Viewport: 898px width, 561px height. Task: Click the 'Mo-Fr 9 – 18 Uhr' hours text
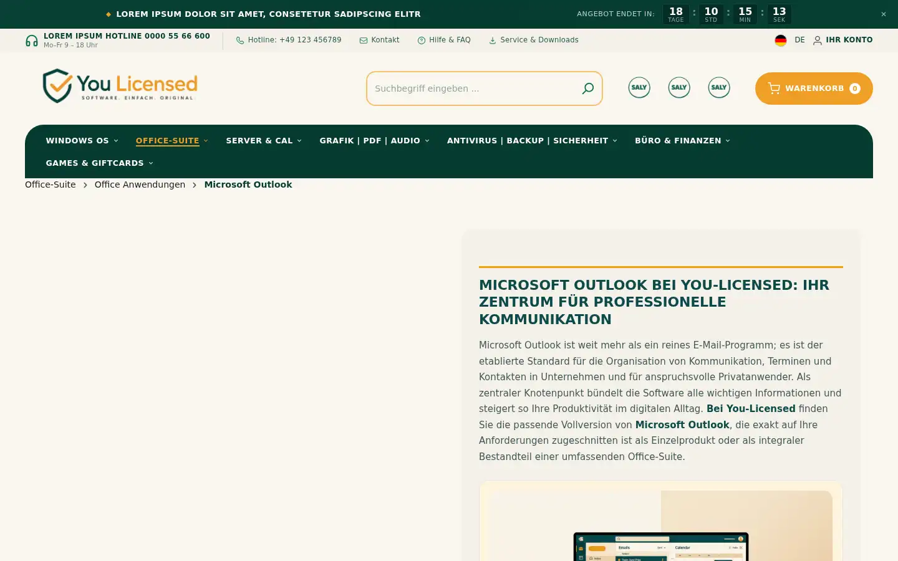pyautogui.click(x=70, y=46)
